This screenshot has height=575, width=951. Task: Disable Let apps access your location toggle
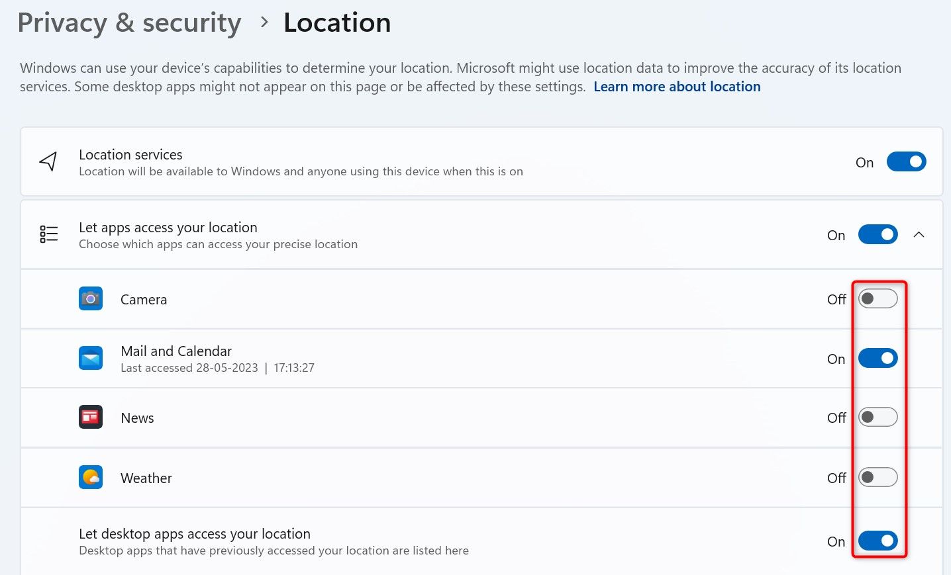pos(877,235)
